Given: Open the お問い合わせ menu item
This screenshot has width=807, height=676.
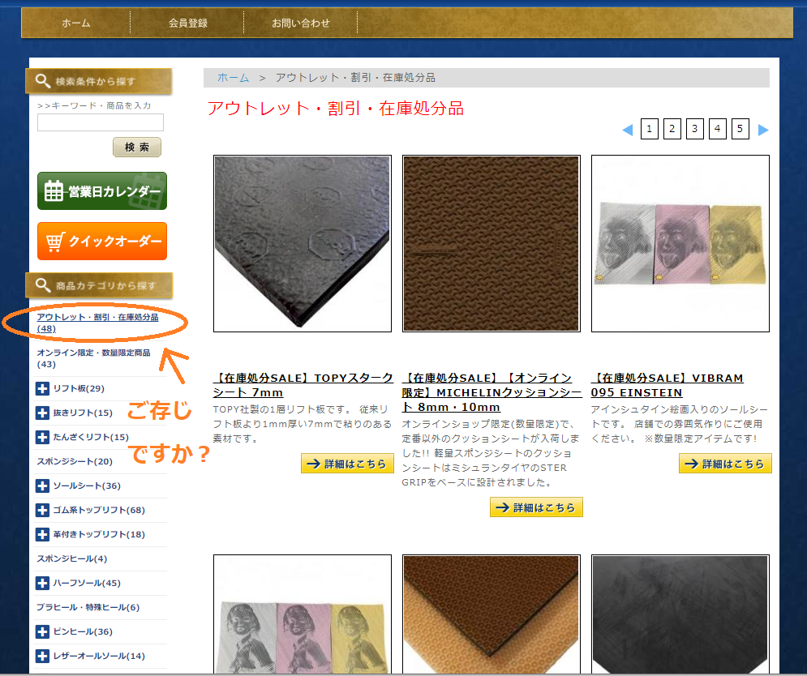Looking at the screenshot, I should 301,24.
